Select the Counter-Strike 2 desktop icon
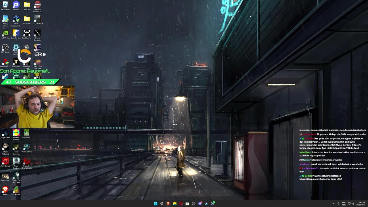This screenshot has height=207, width=368. click(x=16, y=35)
